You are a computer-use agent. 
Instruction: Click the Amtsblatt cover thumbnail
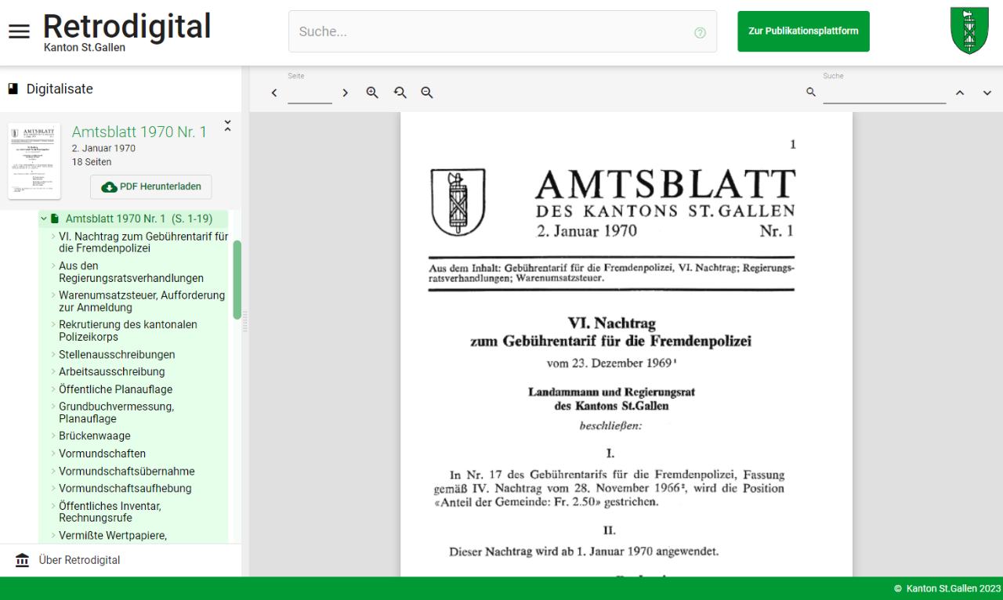coord(34,161)
